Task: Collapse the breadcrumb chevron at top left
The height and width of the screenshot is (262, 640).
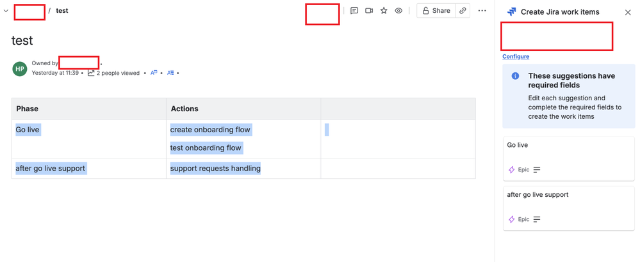Action: coord(6,11)
